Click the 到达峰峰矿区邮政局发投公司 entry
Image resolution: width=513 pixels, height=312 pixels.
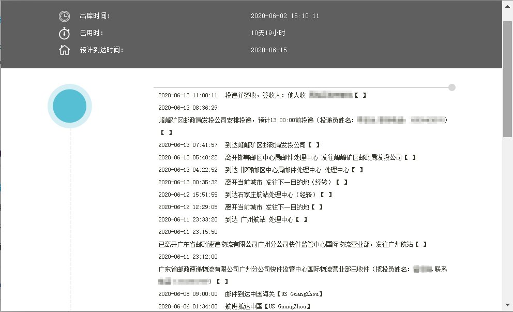[x=272, y=145]
